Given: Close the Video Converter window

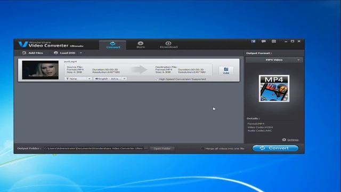Looking at the screenshot, I should [x=299, y=42].
